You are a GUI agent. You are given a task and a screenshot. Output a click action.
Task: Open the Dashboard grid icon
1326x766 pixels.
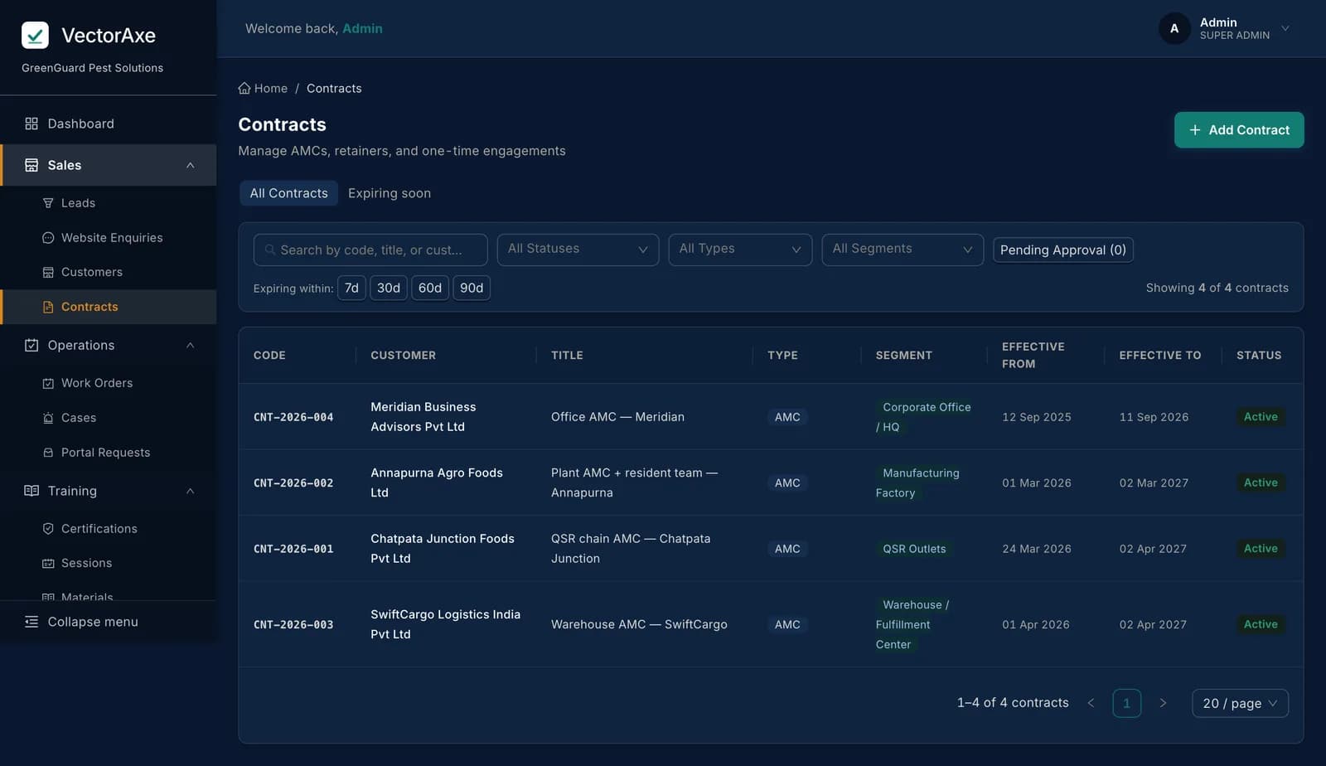point(31,124)
